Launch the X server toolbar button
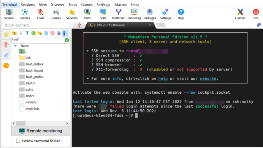Screen dimensions: 263x148 (x=240, y=14)
